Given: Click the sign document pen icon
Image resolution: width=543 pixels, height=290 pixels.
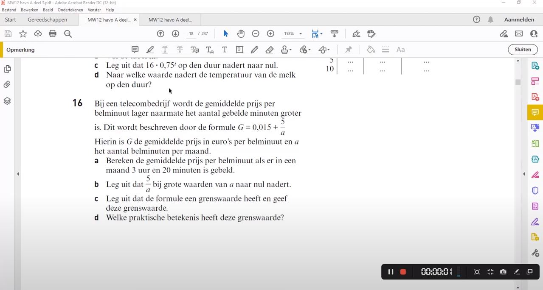Looking at the screenshot, I should click(356, 34).
